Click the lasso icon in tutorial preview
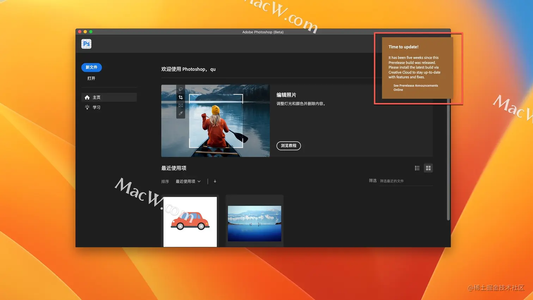The height and width of the screenshot is (300, 533). click(x=180, y=89)
